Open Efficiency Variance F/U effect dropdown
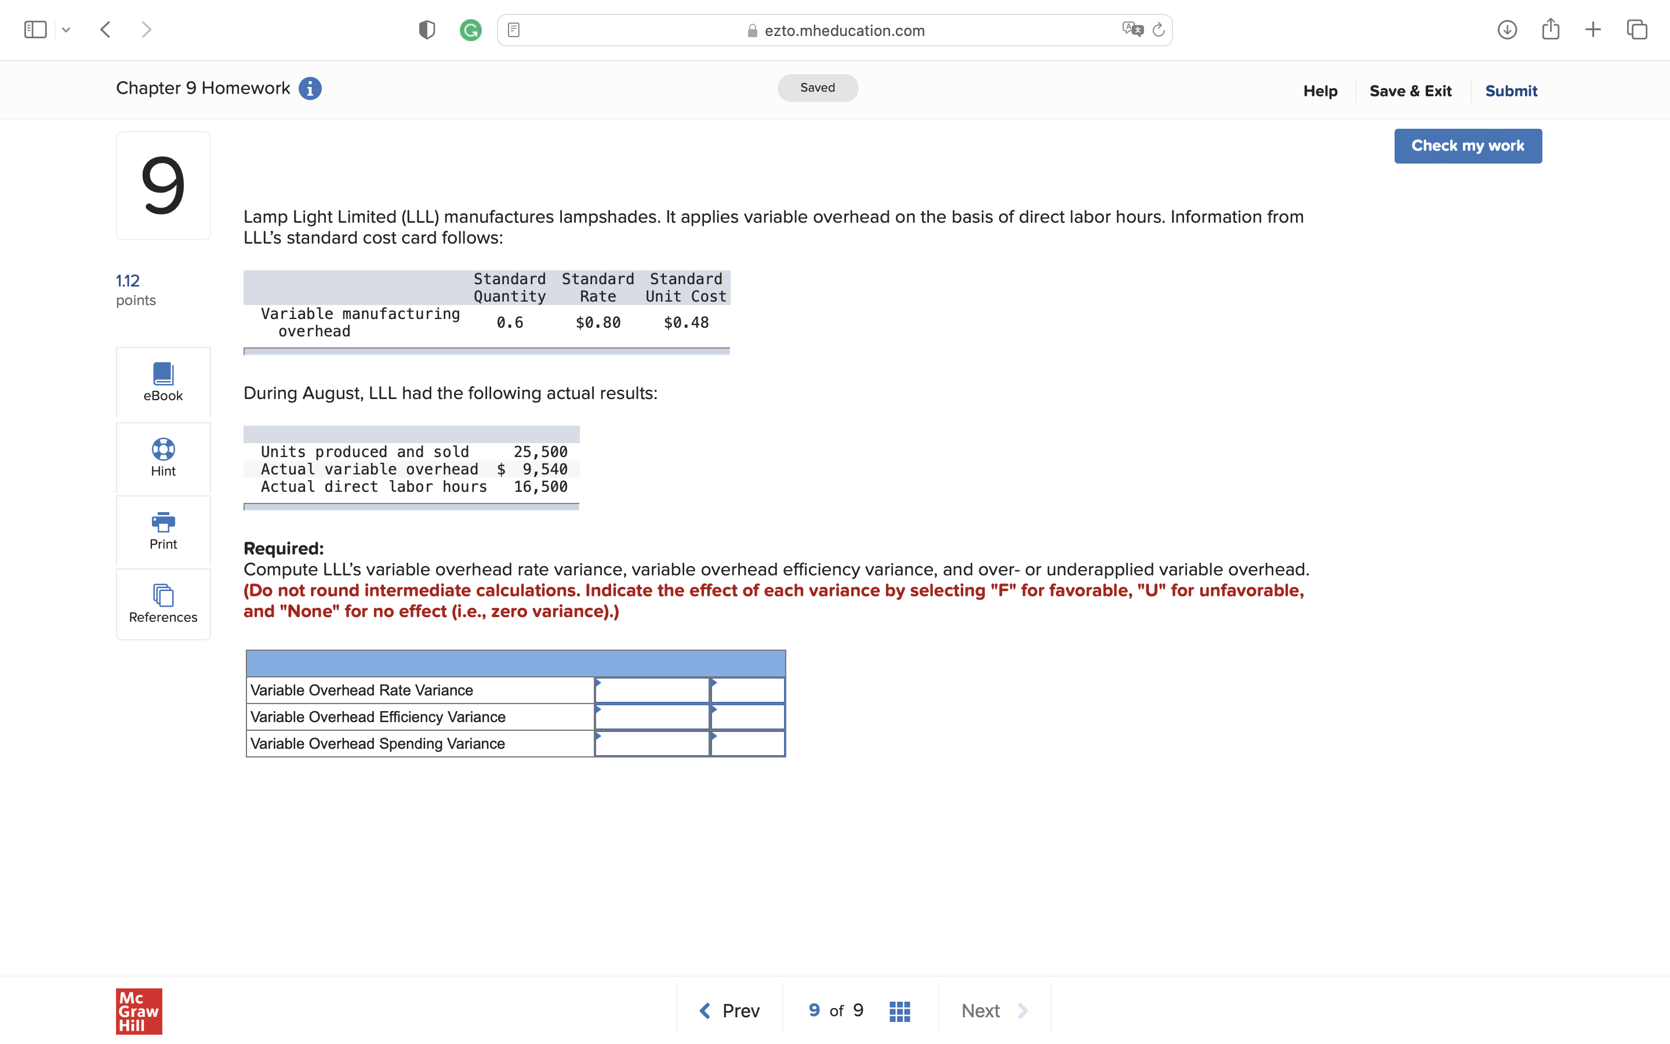1670x1044 pixels. click(747, 717)
